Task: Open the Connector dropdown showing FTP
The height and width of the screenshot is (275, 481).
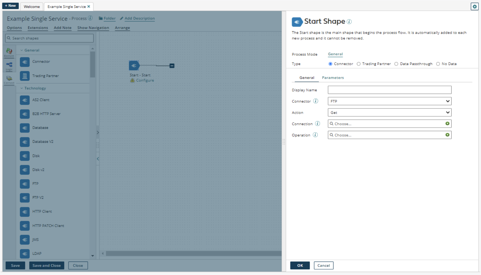Action: [x=389, y=101]
